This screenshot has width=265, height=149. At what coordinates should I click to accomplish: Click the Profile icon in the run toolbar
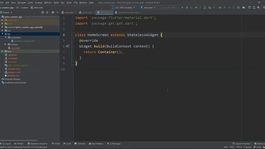pos(196,7)
